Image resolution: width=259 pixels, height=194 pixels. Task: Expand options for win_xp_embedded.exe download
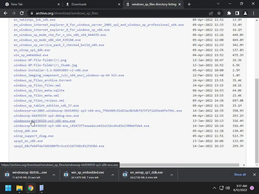pyautogui.click(x=113, y=175)
